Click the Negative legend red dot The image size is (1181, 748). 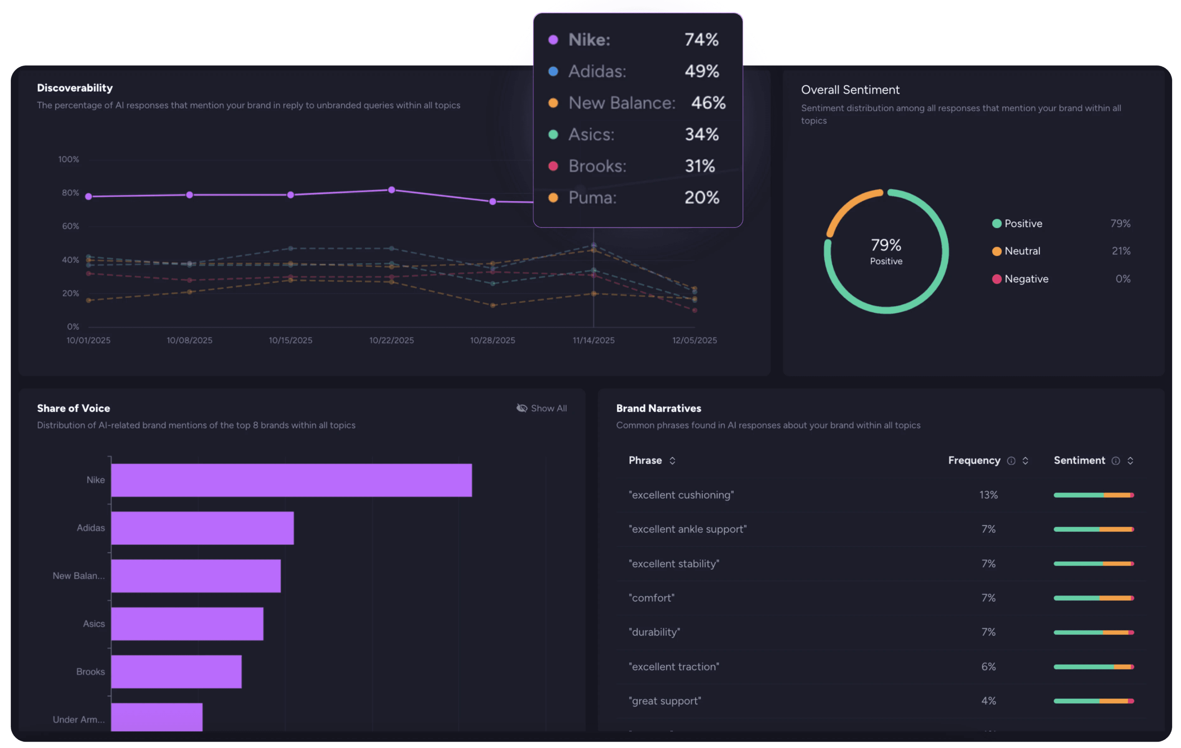[x=996, y=279]
